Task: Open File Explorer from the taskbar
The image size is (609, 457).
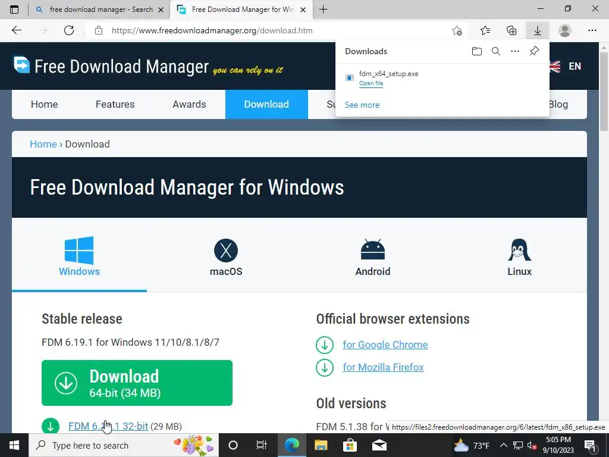Action: (321, 445)
